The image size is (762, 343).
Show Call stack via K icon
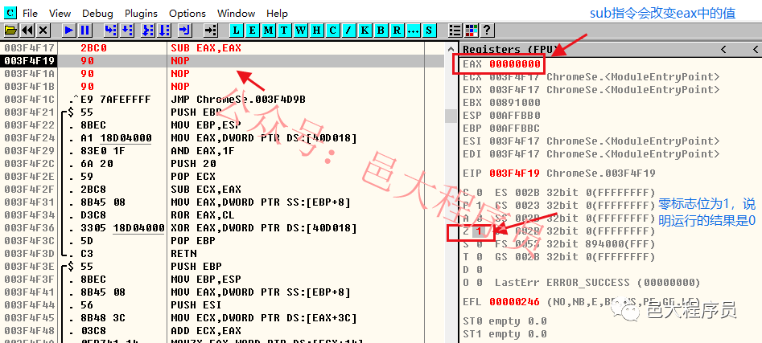click(365, 31)
